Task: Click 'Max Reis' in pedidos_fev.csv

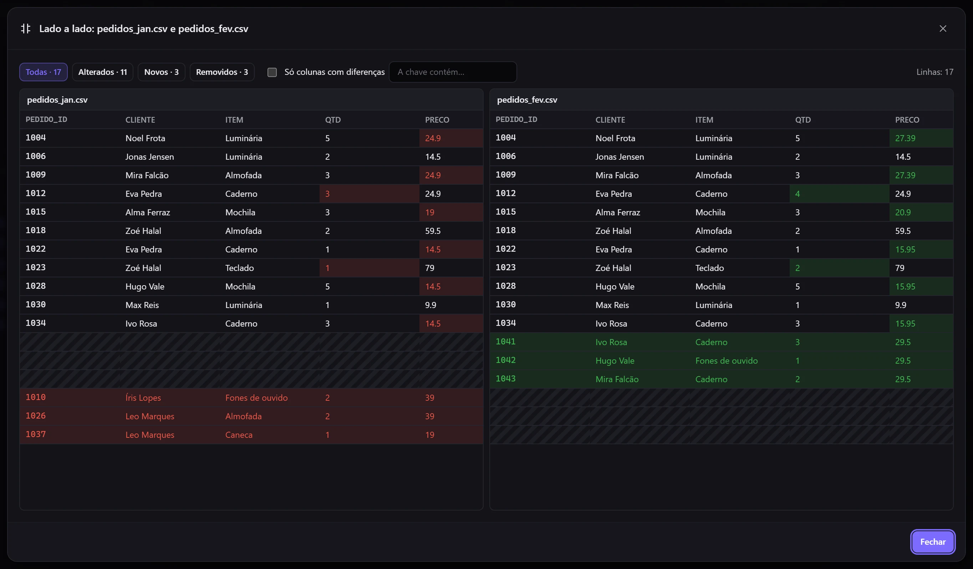Action: click(612, 305)
